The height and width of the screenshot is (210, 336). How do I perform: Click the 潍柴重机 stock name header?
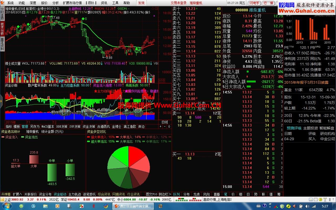coord(258,10)
